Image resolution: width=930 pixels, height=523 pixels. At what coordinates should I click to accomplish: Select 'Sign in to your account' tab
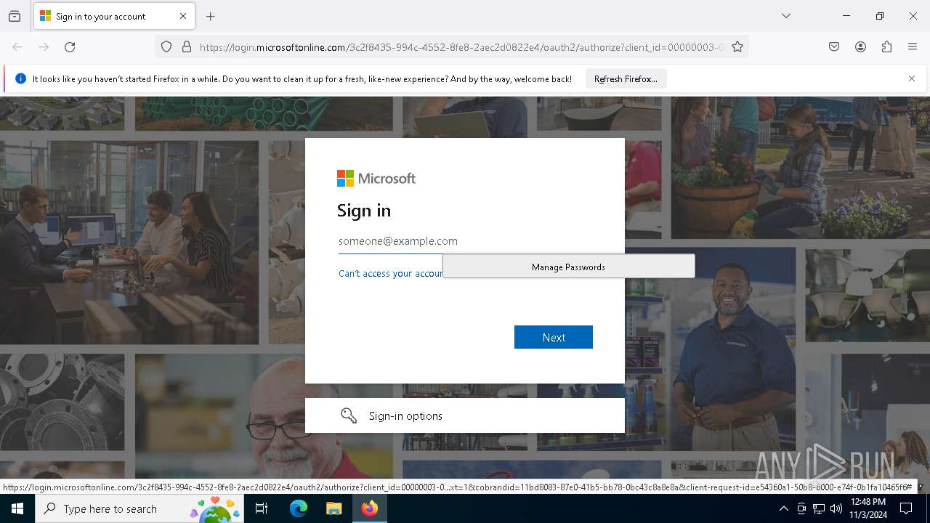pyautogui.click(x=114, y=16)
